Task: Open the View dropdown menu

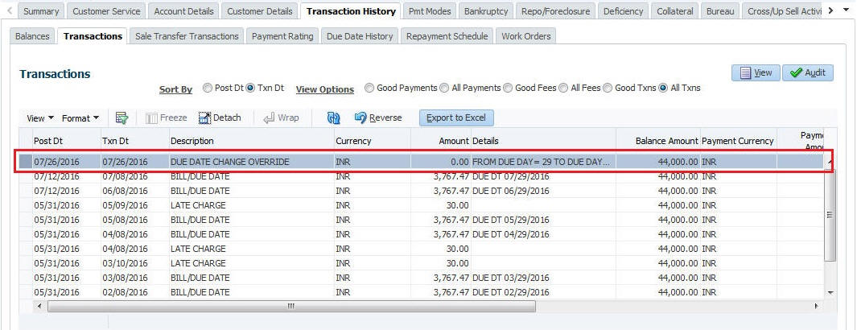Action: [x=40, y=118]
